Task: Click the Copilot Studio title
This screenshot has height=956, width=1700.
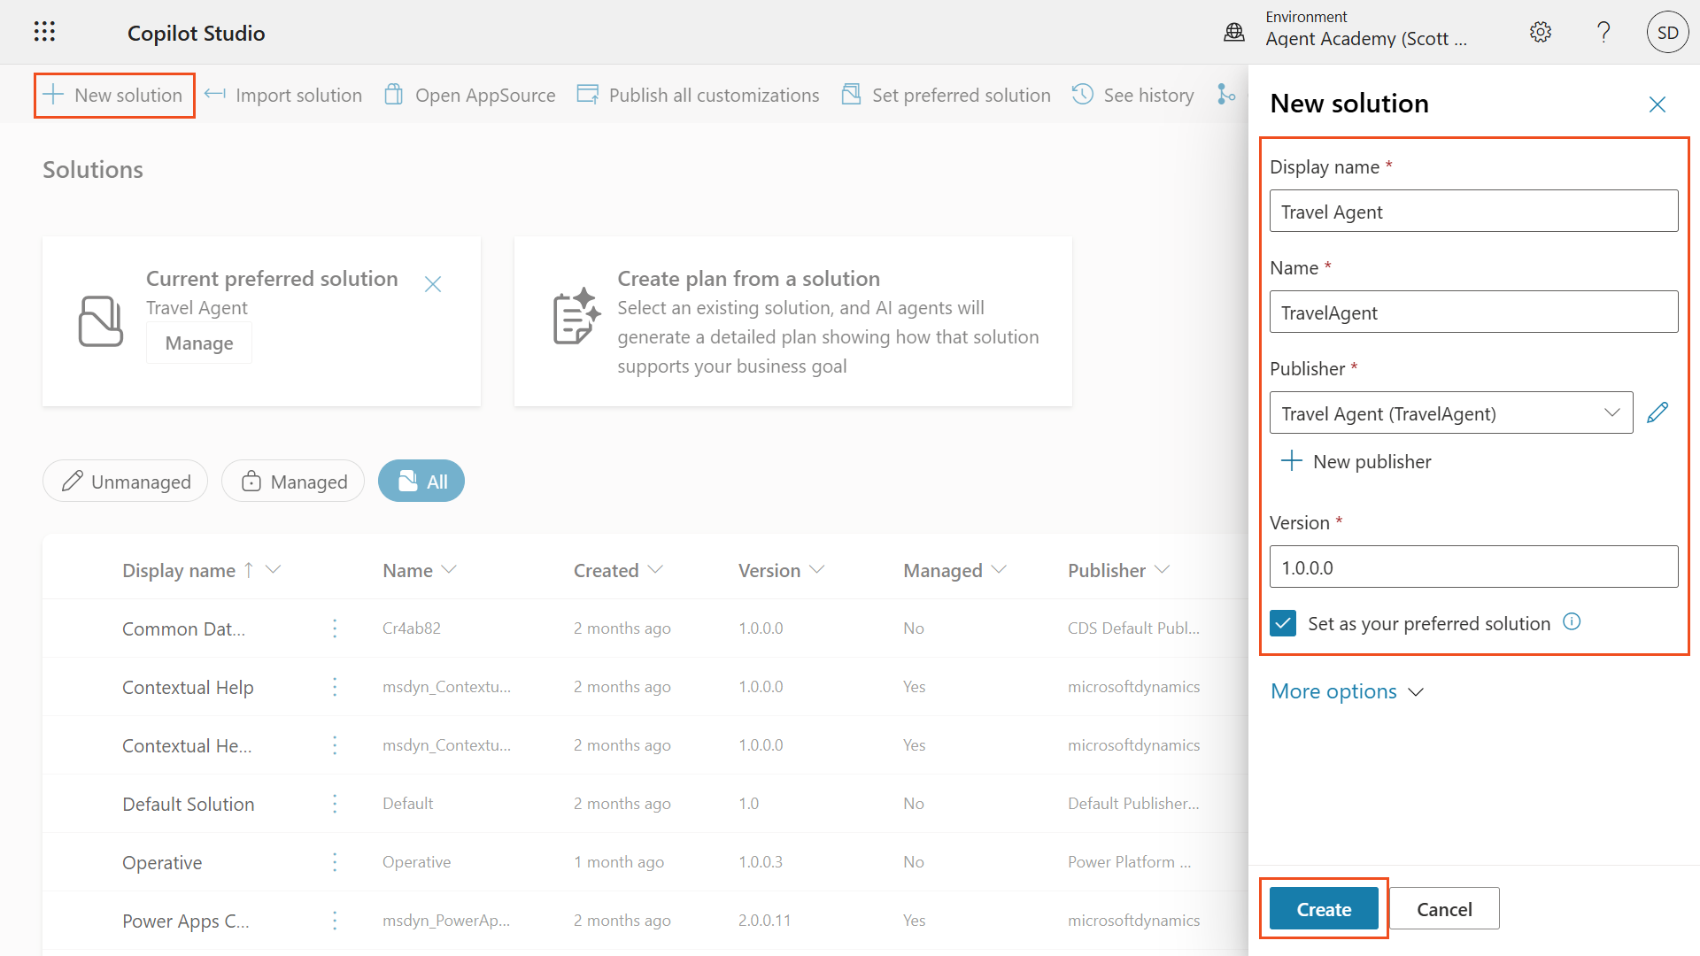Action: click(196, 33)
